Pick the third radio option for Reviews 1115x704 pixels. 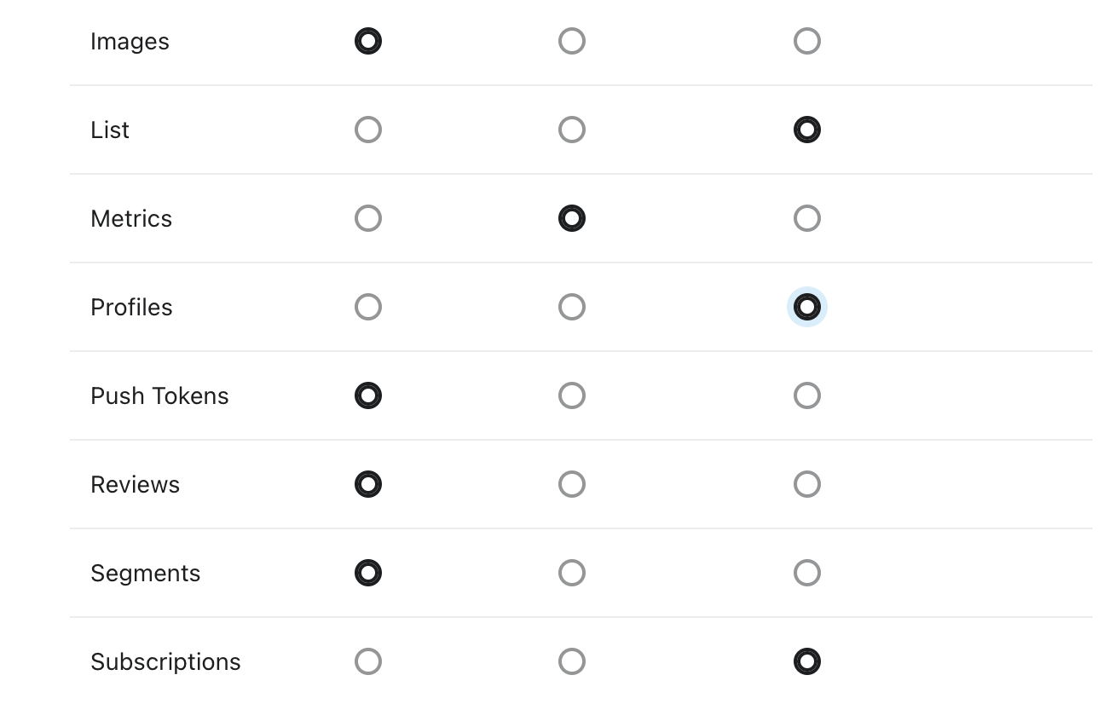[x=807, y=484]
